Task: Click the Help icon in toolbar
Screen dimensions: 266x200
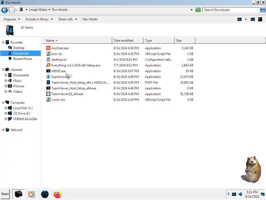Action: 260,19
